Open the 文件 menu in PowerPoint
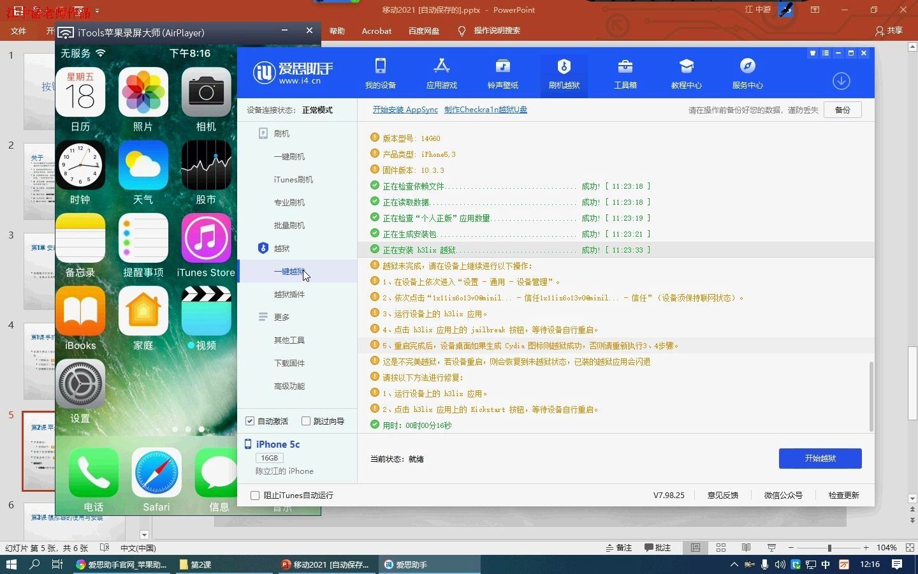Screen dimensions: 918x574 click(x=18, y=31)
